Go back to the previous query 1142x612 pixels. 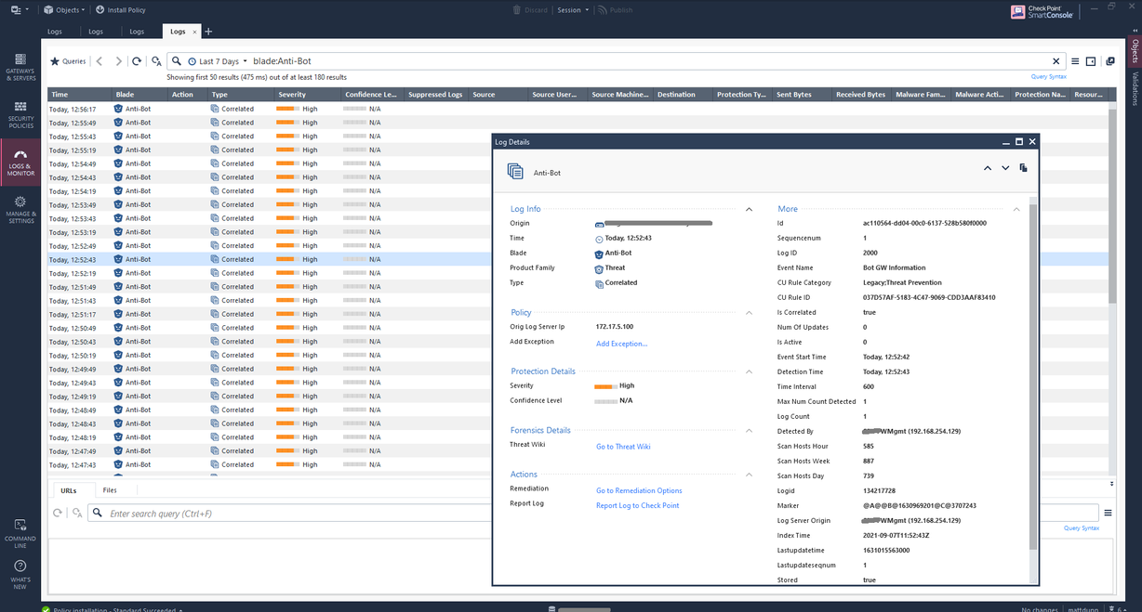[x=100, y=61]
